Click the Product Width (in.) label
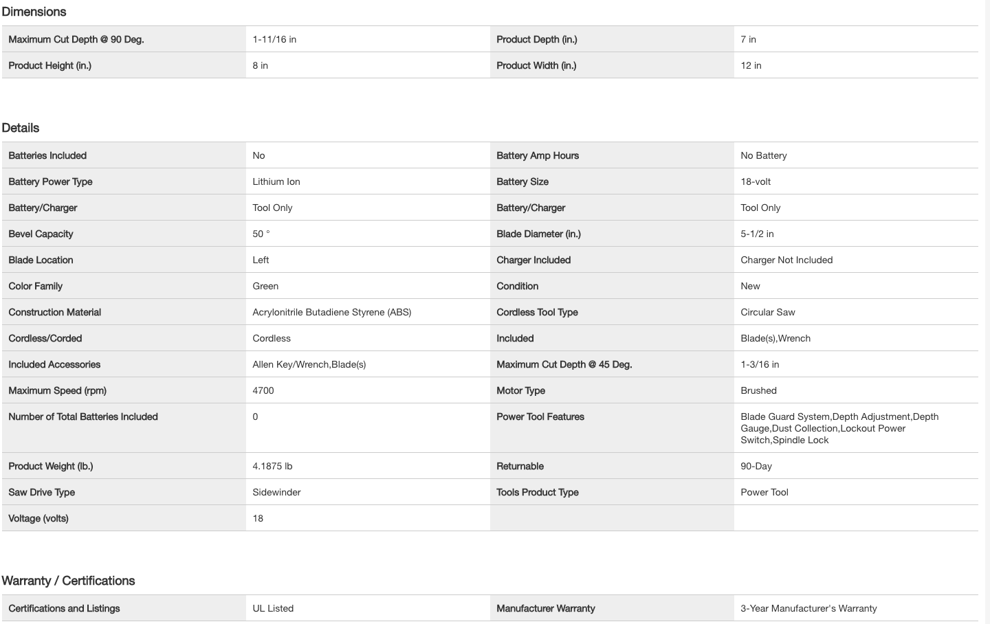Viewport: 990px width, 624px height. coord(536,65)
